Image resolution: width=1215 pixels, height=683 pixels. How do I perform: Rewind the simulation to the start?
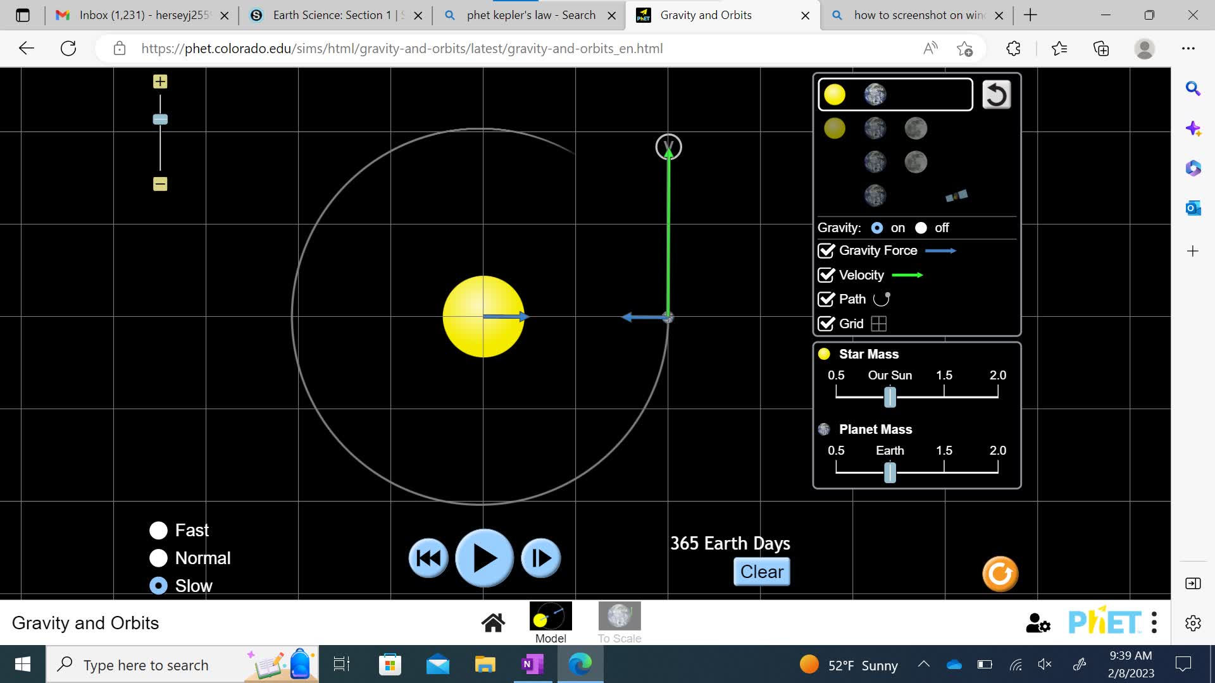point(428,558)
